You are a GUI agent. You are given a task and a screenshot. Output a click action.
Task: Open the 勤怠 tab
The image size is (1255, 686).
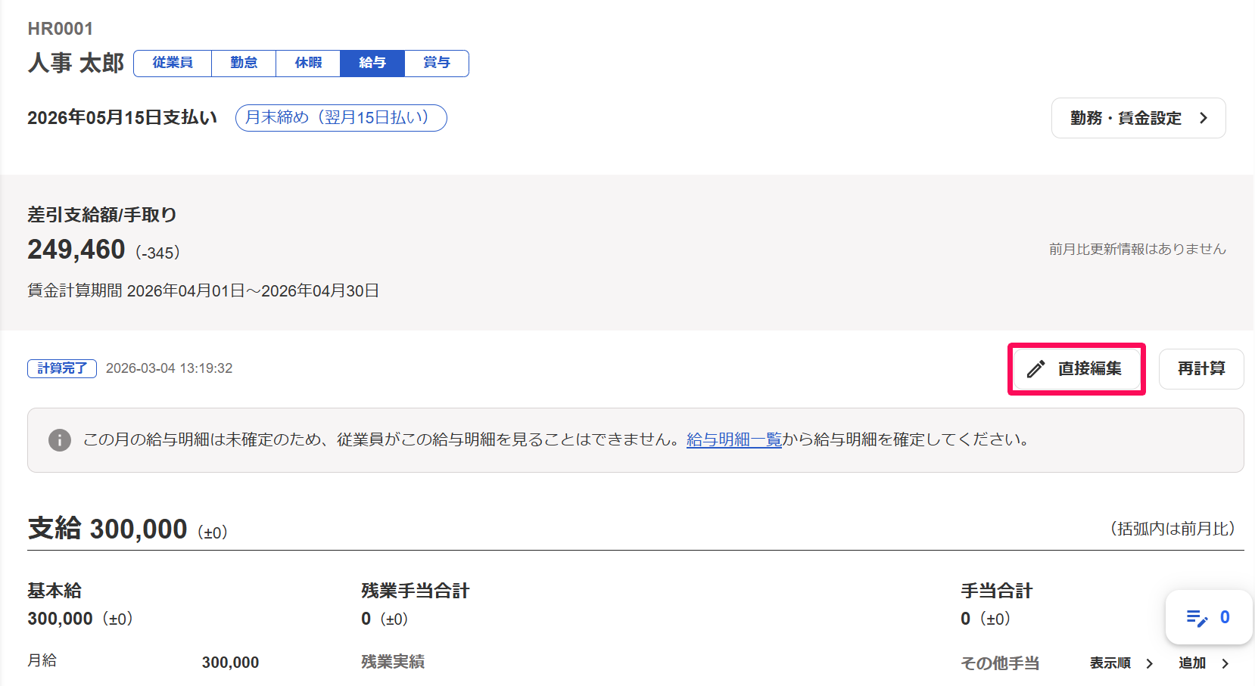[244, 63]
